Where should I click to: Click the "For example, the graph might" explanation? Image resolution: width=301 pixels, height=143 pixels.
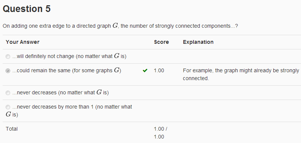click(241, 74)
